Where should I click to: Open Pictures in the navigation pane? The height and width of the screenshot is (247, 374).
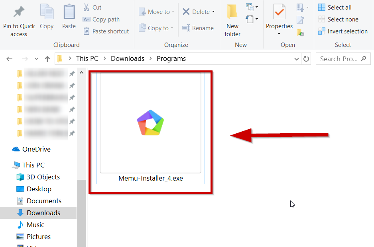[x=33, y=237]
